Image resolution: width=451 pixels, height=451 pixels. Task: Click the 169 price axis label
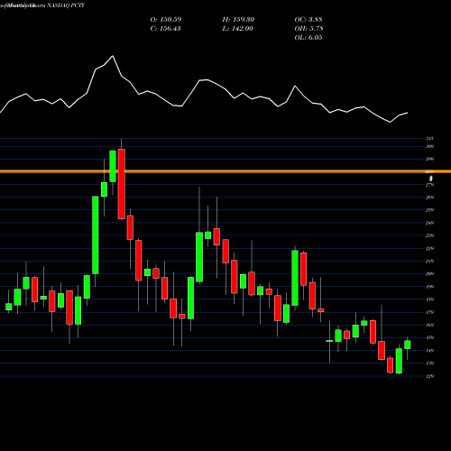[429, 325]
